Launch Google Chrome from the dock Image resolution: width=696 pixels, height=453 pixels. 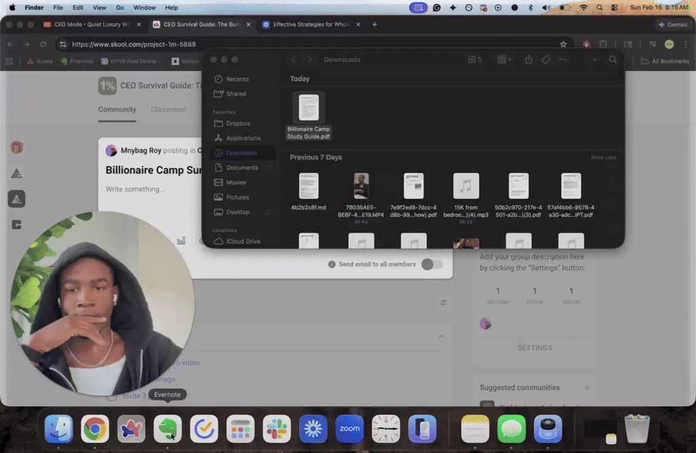(x=95, y=429)
